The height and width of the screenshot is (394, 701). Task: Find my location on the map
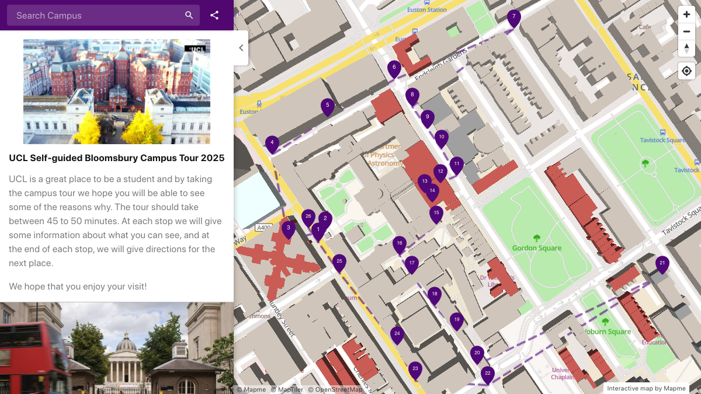[x=686, y=71]
